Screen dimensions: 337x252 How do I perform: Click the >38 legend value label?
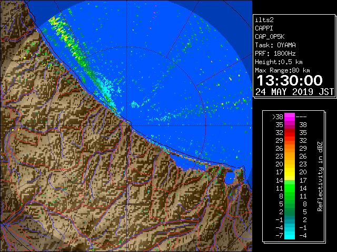(277, 117)
